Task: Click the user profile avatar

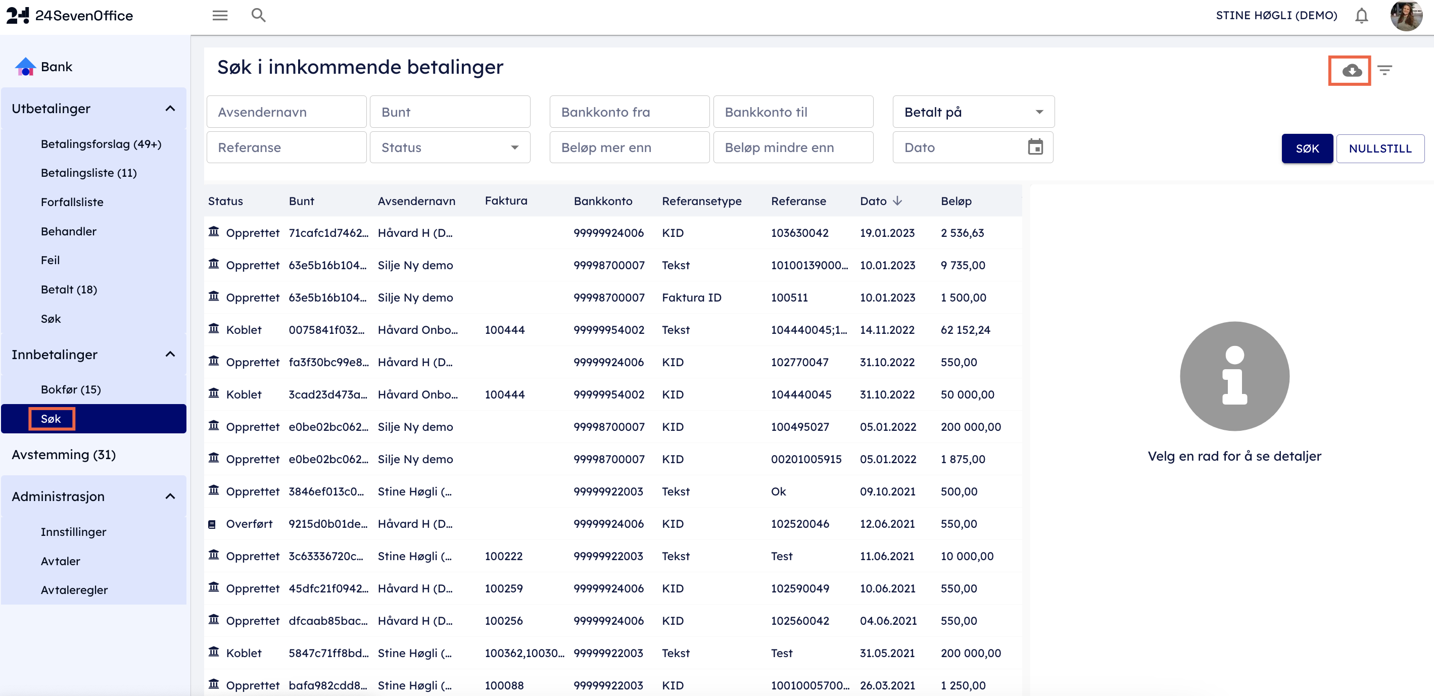Action: 1406,16
